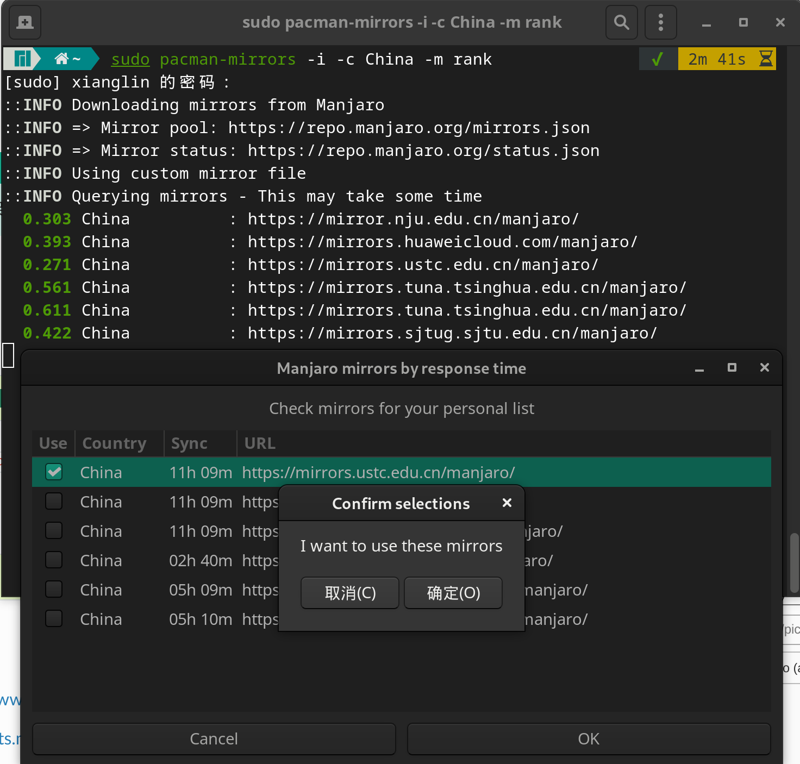Click repo.manjaro.org/status.json link
This screenshot has height=764, width=800.
(423, 151)
